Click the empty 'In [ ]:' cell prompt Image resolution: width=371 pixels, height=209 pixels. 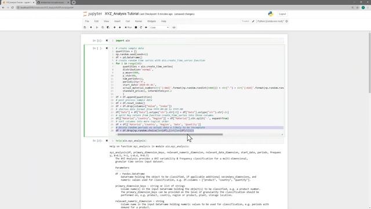coord(97,48)
